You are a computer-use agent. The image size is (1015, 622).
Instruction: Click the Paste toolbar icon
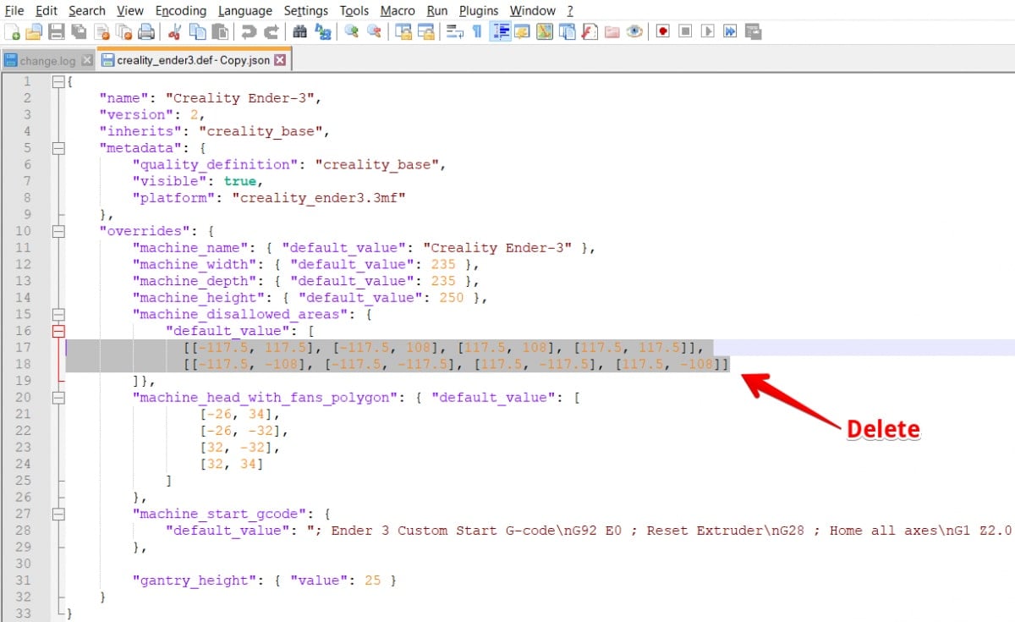coord(220,32)
